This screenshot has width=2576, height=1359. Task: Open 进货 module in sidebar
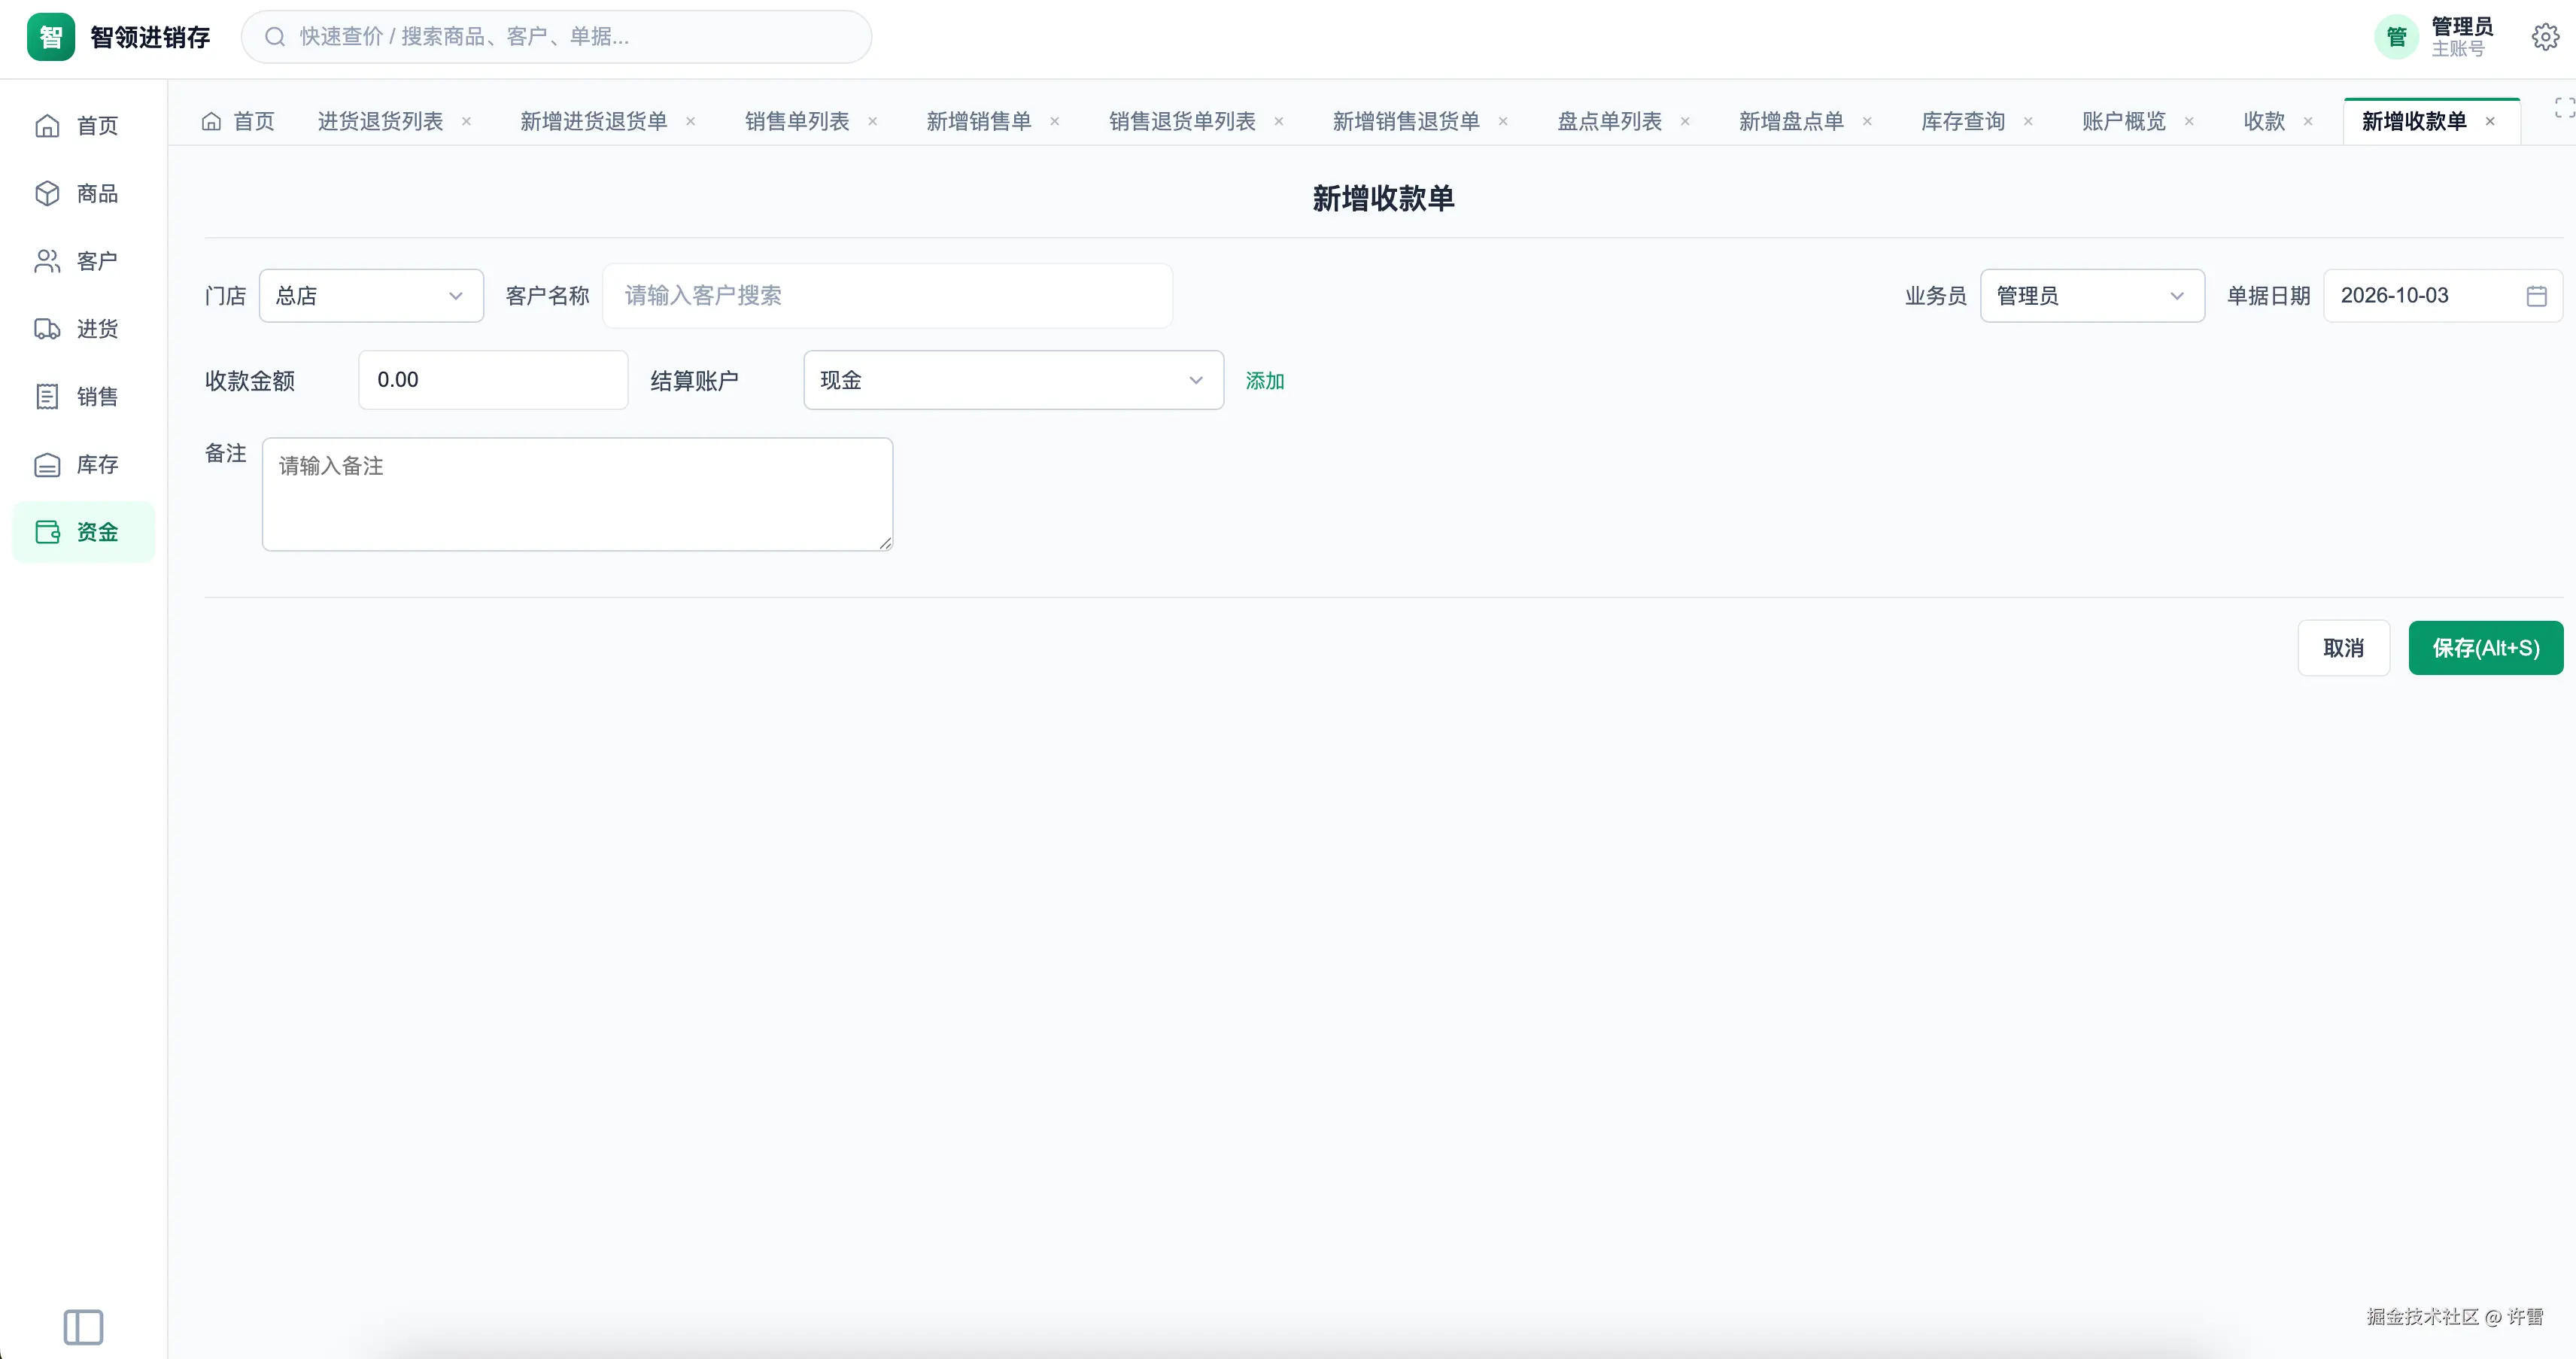click(84, 329)
